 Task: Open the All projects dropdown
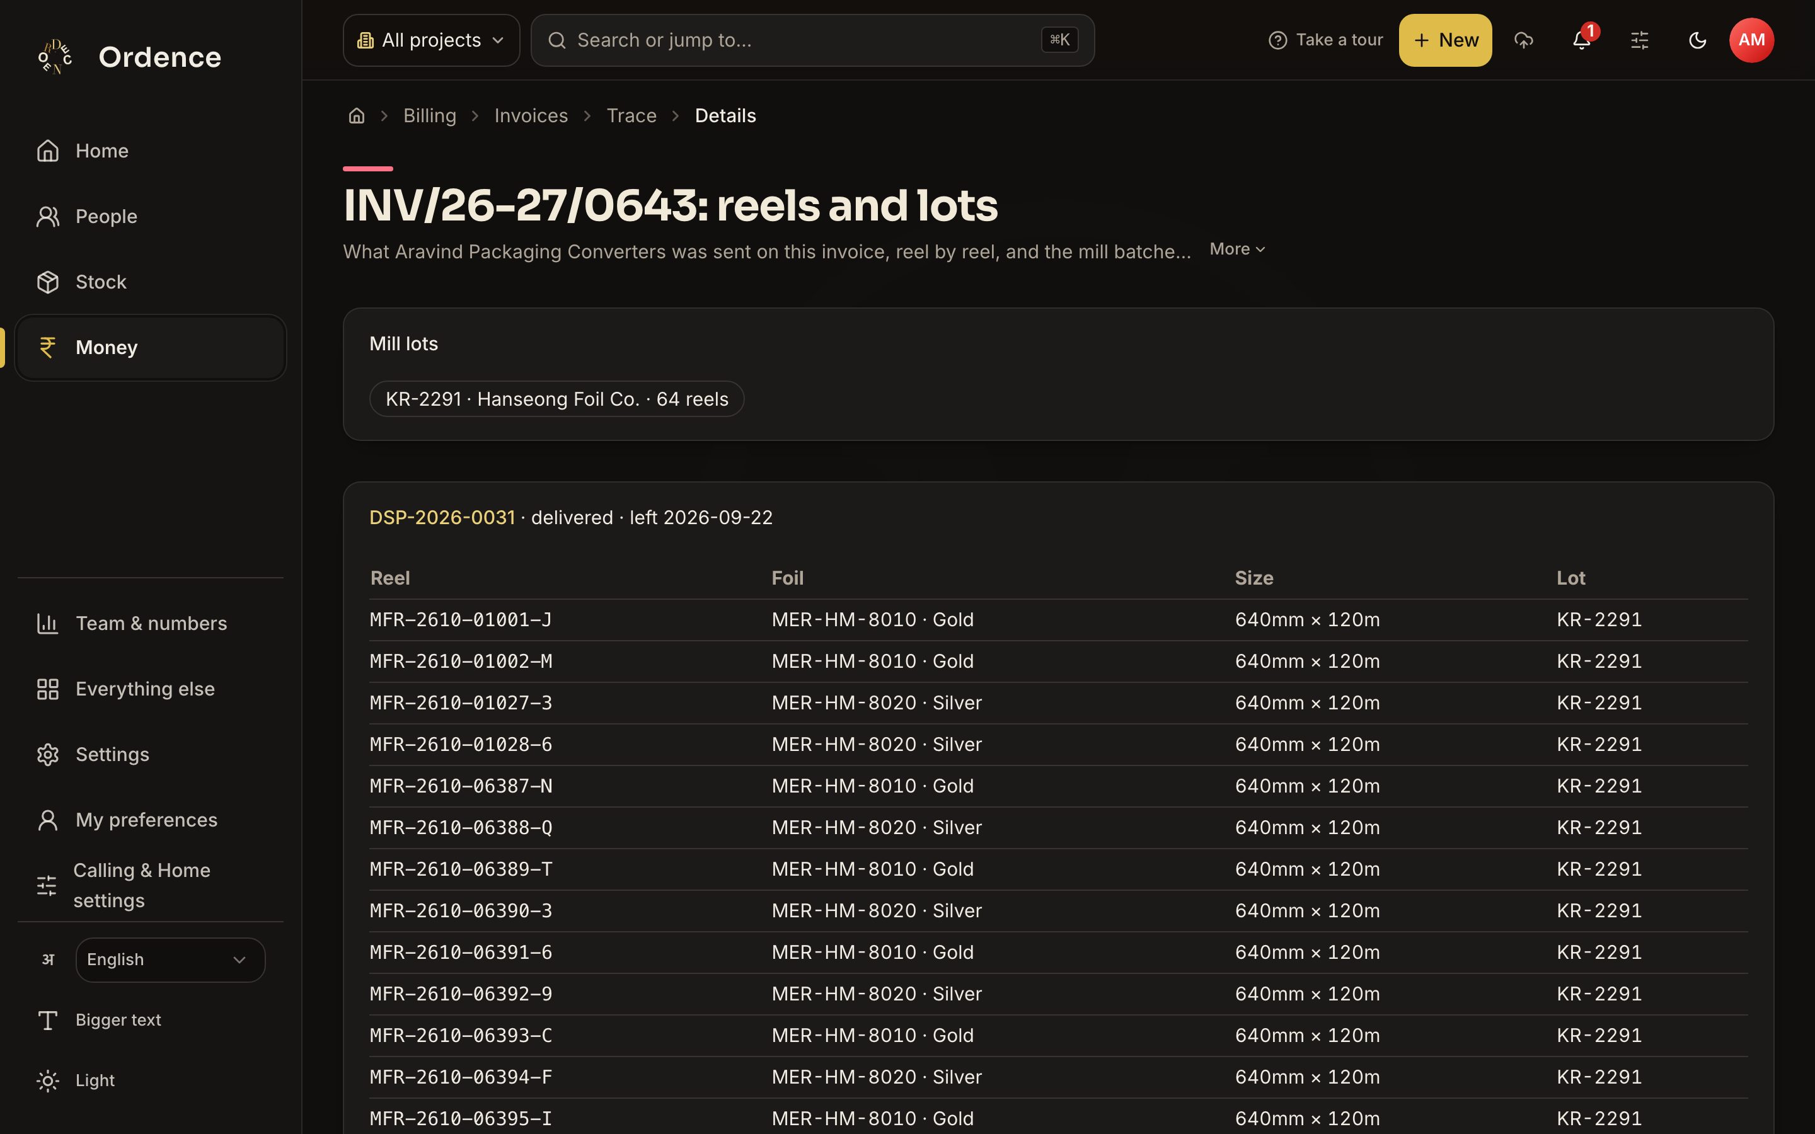click(x=431, y=40)
